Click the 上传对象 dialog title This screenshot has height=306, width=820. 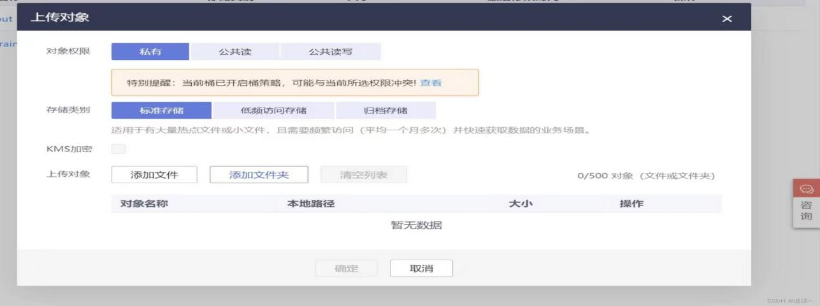click(x=60, y=17)
